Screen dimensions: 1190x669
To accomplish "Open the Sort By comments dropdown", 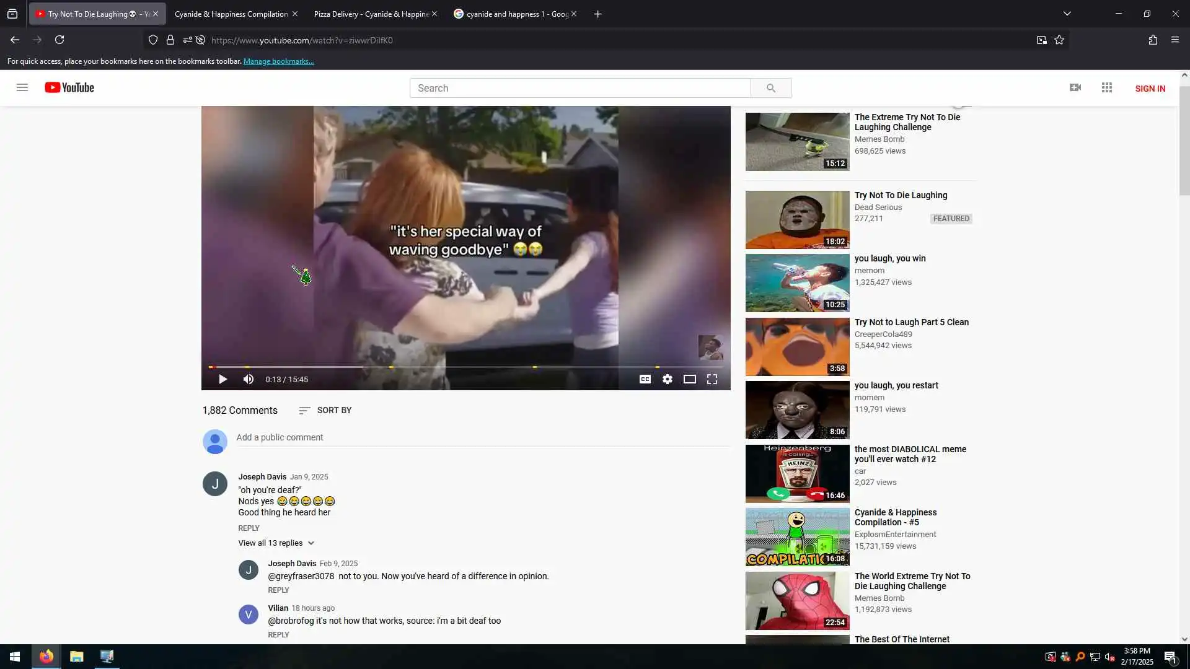I will tap(325, 410).
